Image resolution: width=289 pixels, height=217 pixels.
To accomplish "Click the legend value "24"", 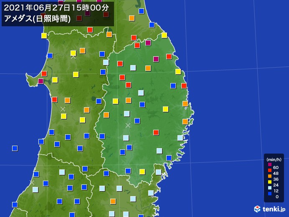I will [276, 185].
